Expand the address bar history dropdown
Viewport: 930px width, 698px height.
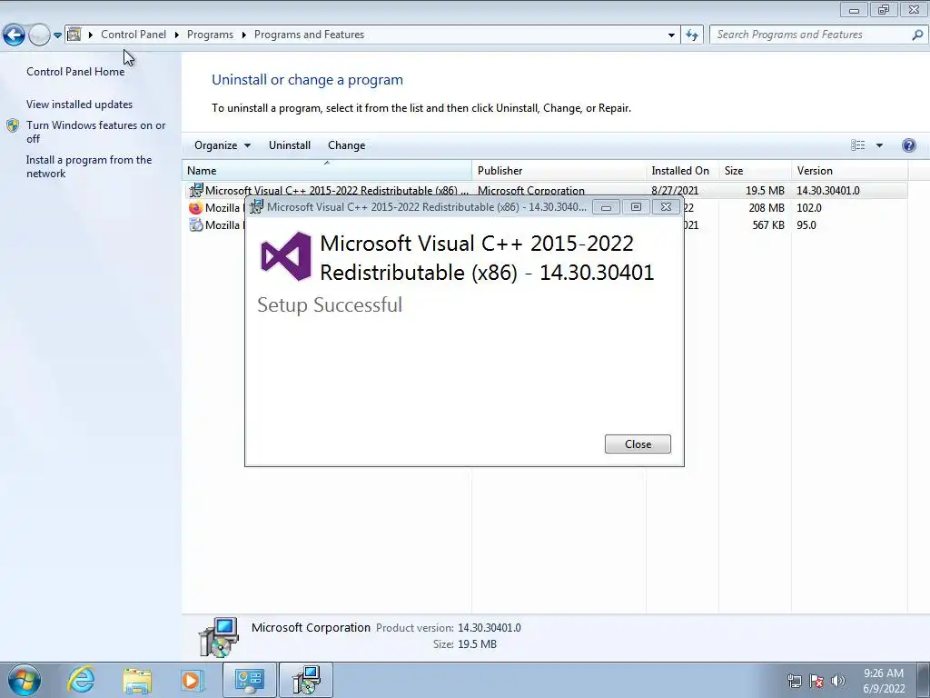(671, 35)
